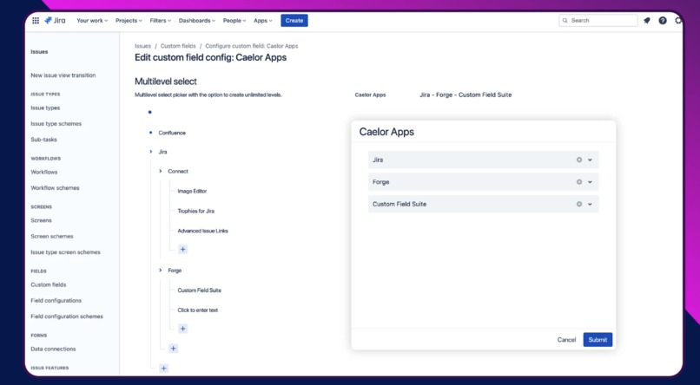700x385 pixels.
Task: Select the Image Editor option
Action: [x=192, y=191]
